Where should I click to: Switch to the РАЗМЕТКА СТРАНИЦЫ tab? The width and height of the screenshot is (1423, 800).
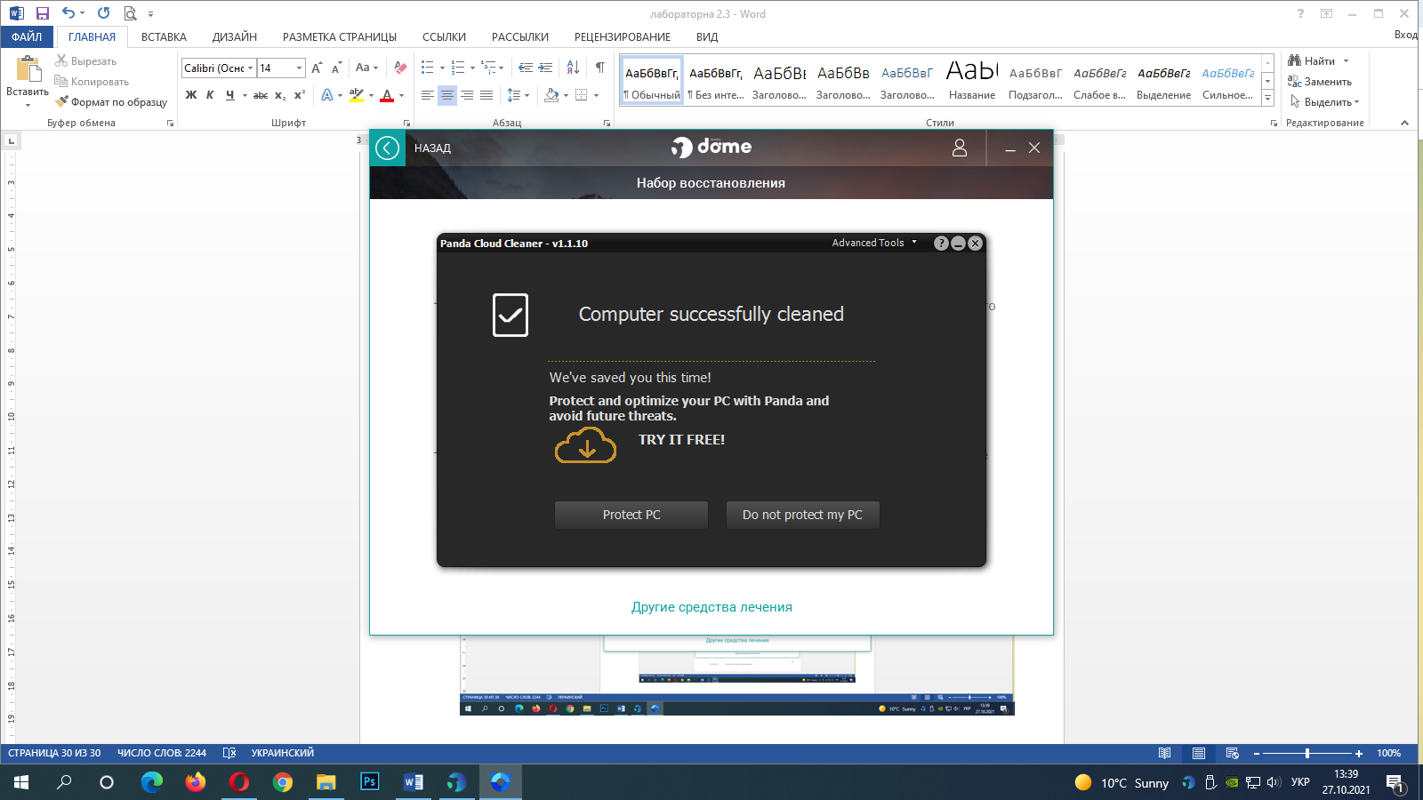pos(340,36)
